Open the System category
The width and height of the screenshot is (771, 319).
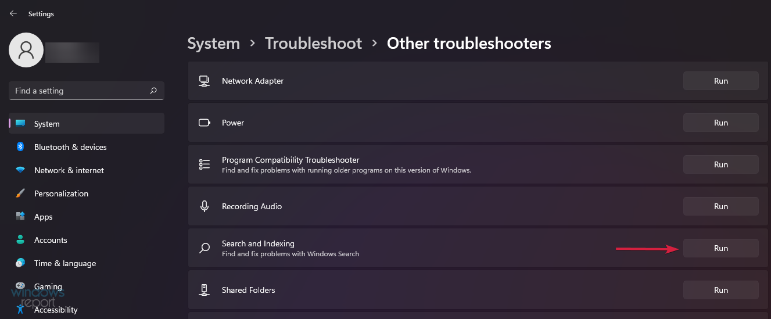[x=47, y=124]
